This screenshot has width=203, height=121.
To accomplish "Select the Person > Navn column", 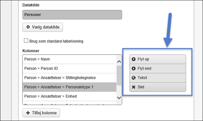I will pyautogui.click(x=69, y=59).
